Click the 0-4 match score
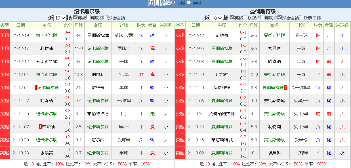 (x=68, y=32)
